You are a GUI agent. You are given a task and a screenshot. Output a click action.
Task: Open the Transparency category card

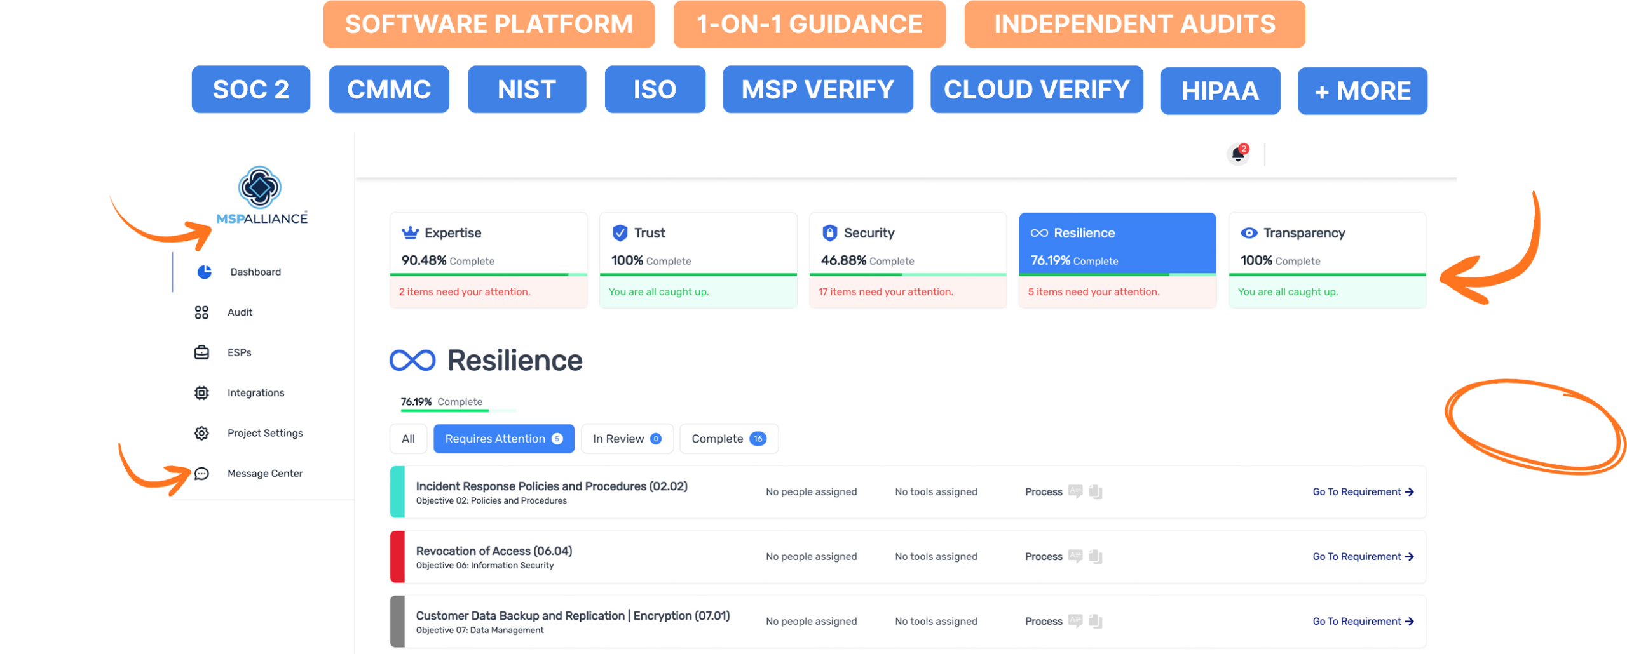(x=1327, y=260)
